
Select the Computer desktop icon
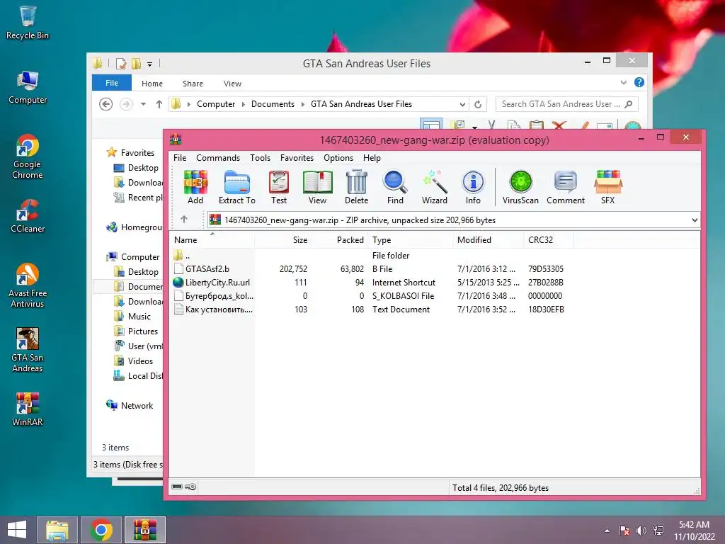coord(28,87)
